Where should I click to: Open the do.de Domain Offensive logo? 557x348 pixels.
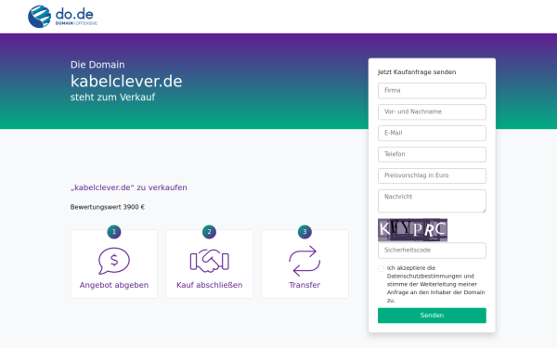tap(62, 17)
